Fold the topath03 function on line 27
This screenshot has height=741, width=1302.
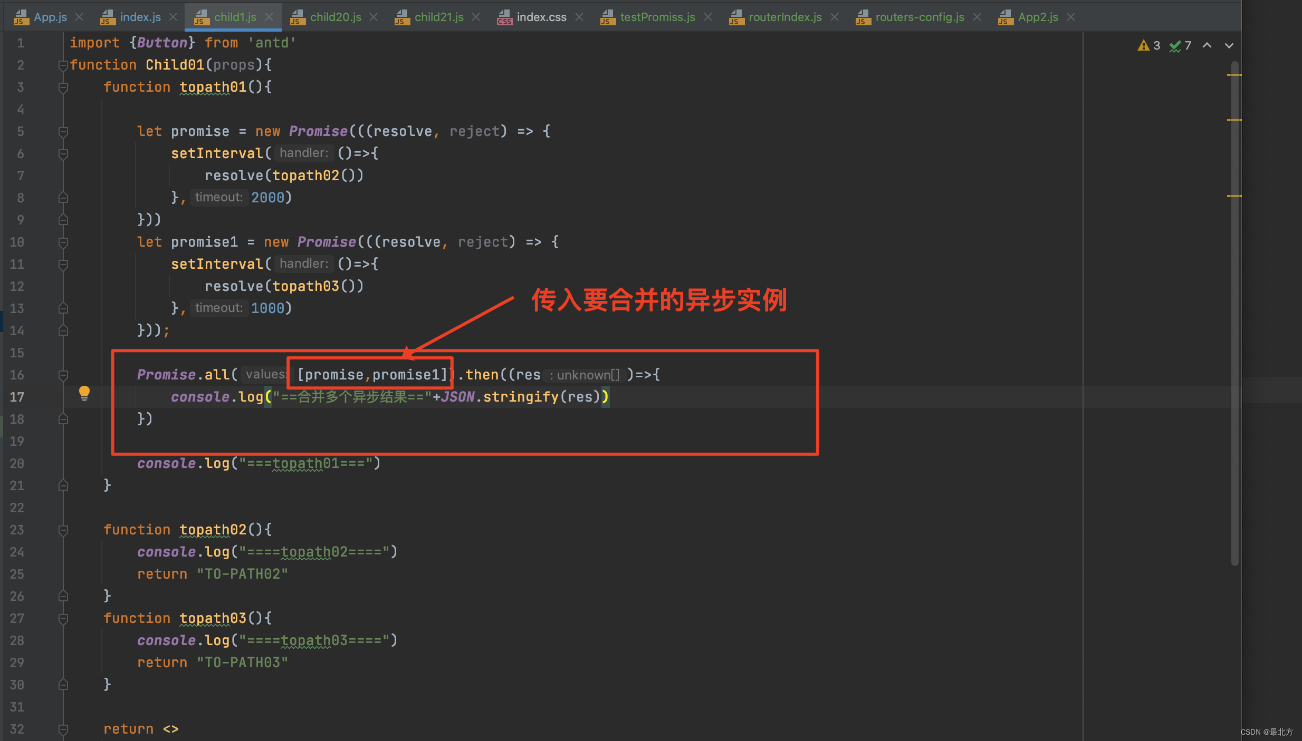(63, 619)
